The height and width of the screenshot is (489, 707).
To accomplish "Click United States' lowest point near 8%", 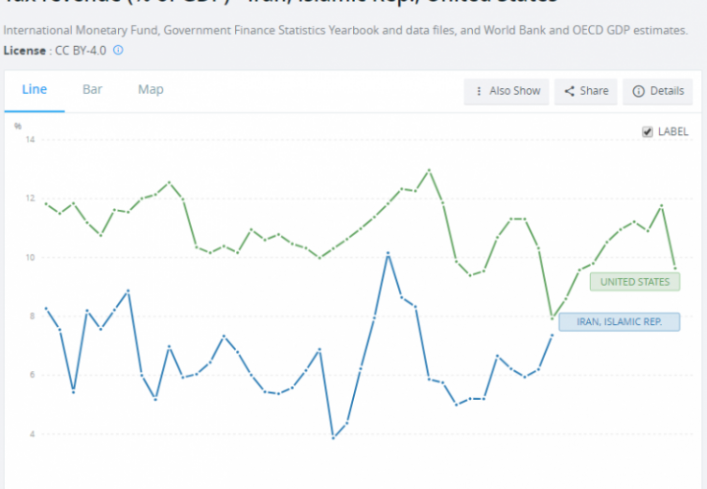I will tap(552, 318).
